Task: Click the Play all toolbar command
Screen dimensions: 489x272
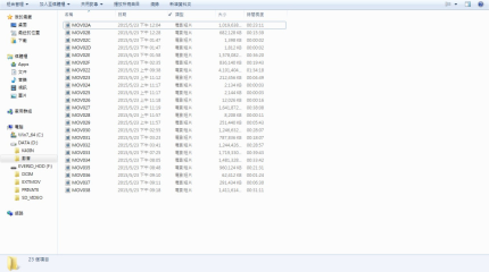Action: coord(127,4)
